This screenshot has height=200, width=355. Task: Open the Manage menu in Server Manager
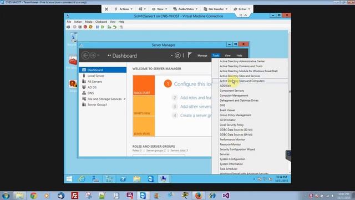click(202, 56)
